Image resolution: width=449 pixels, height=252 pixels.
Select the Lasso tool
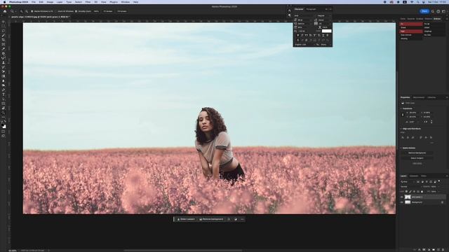[x=4, y=31]
